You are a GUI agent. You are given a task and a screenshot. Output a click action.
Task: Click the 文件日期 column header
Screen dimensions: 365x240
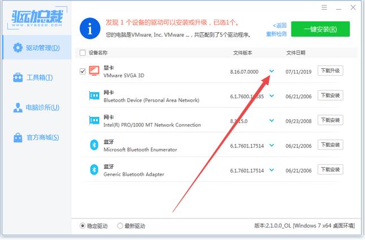pos(296,53)
